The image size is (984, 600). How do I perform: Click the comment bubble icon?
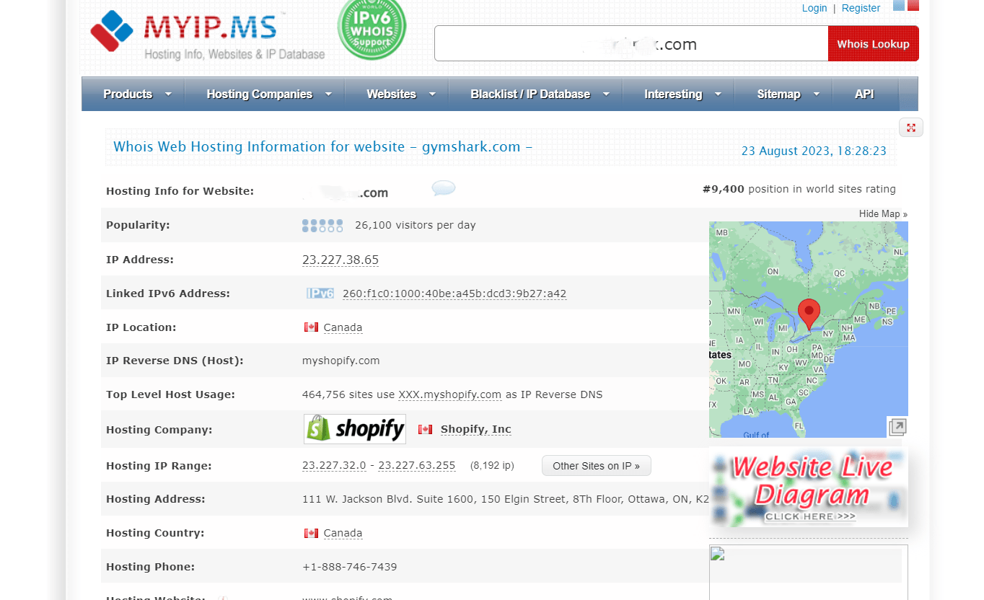click(x=444, y=188)
